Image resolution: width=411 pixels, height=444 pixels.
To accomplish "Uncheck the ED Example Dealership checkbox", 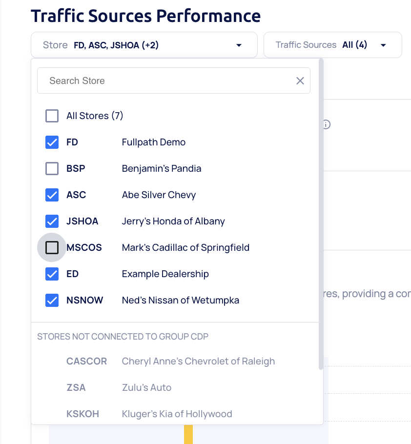I will (x=52, y=274).
